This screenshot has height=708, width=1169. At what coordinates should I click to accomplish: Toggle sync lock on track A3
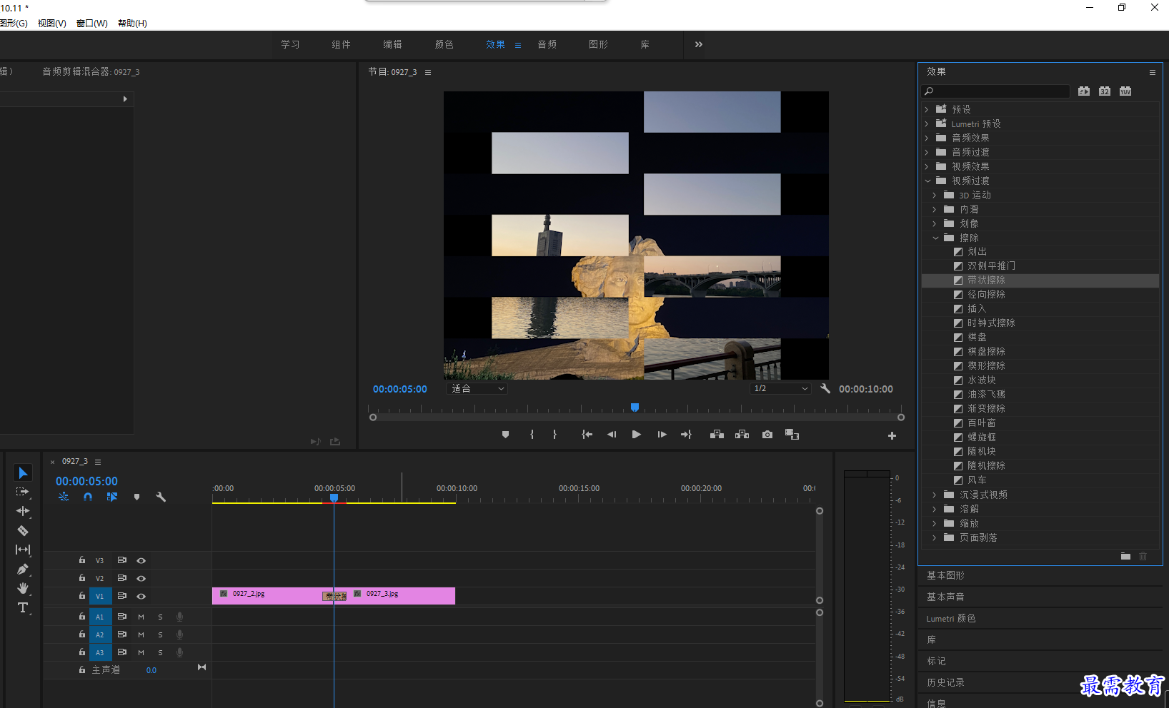click(x=122, y=652)
